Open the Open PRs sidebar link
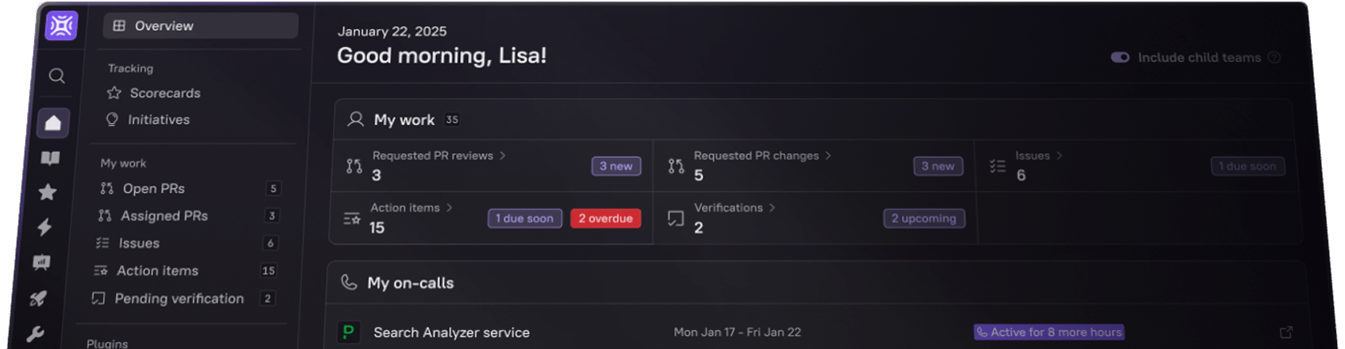 153,189
